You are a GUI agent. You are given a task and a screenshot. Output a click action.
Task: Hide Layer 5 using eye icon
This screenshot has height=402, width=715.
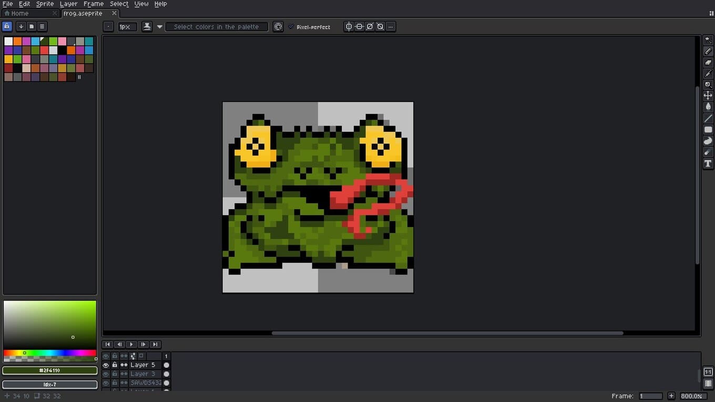coord(106,365)
